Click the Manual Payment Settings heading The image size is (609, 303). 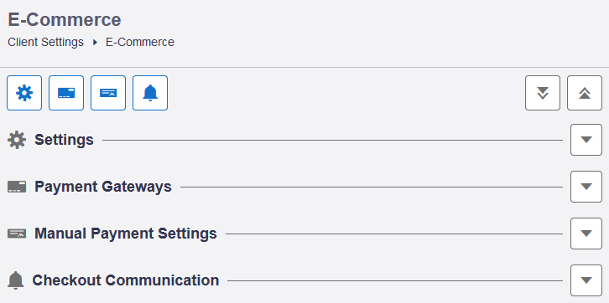click(x=126, y=234)
